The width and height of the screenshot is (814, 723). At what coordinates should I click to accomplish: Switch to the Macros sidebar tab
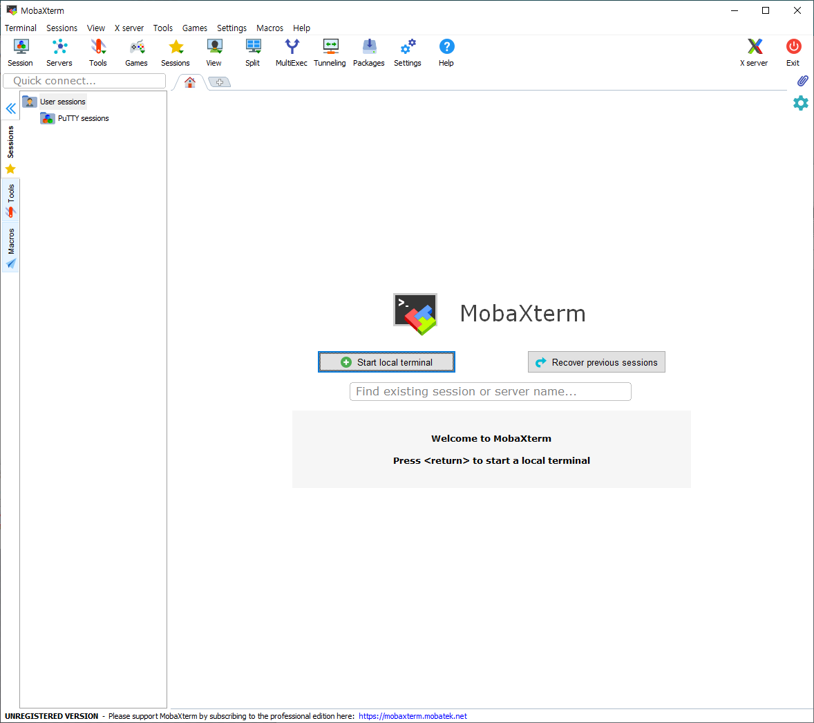tap(10, 248)
